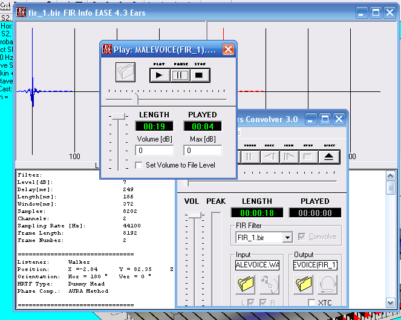Viewport: 401px width, 320px height.
Task: Minimize the Ears Convolver 3.0 window
Action: click(x=310, y=119)
